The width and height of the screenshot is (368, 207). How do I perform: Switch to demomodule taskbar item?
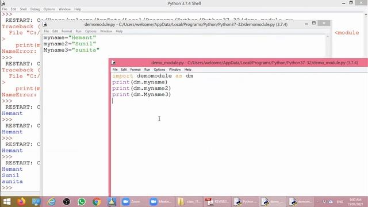click(x=300, y=202)
